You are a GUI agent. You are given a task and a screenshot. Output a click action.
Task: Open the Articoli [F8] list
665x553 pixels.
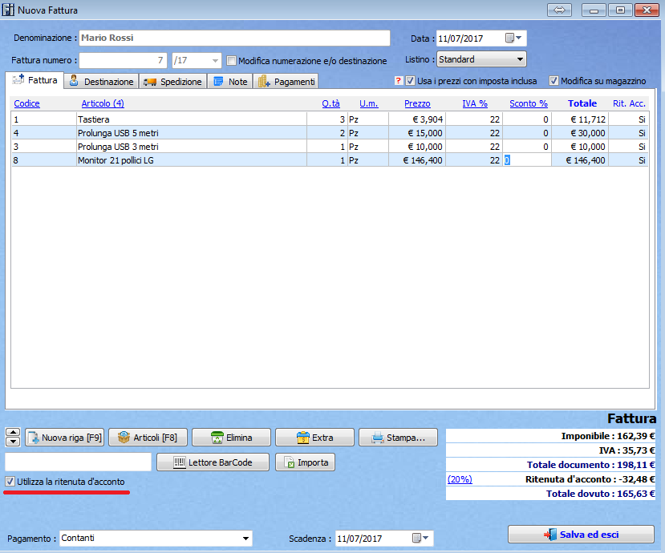(x=148, y=438)
